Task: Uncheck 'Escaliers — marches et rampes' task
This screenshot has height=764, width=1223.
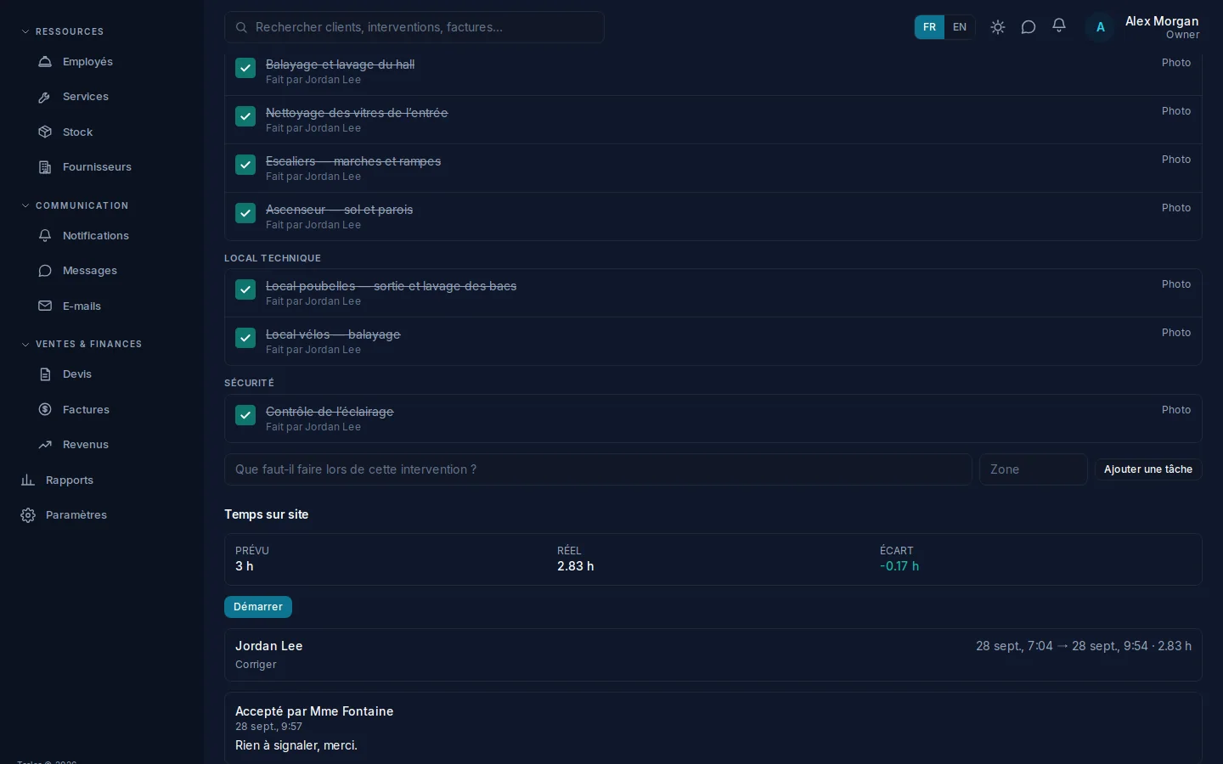Action: tap(245, 165)
